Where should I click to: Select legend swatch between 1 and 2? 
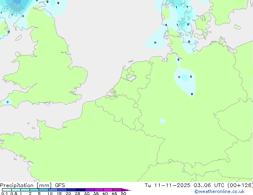tap(25, 190)
